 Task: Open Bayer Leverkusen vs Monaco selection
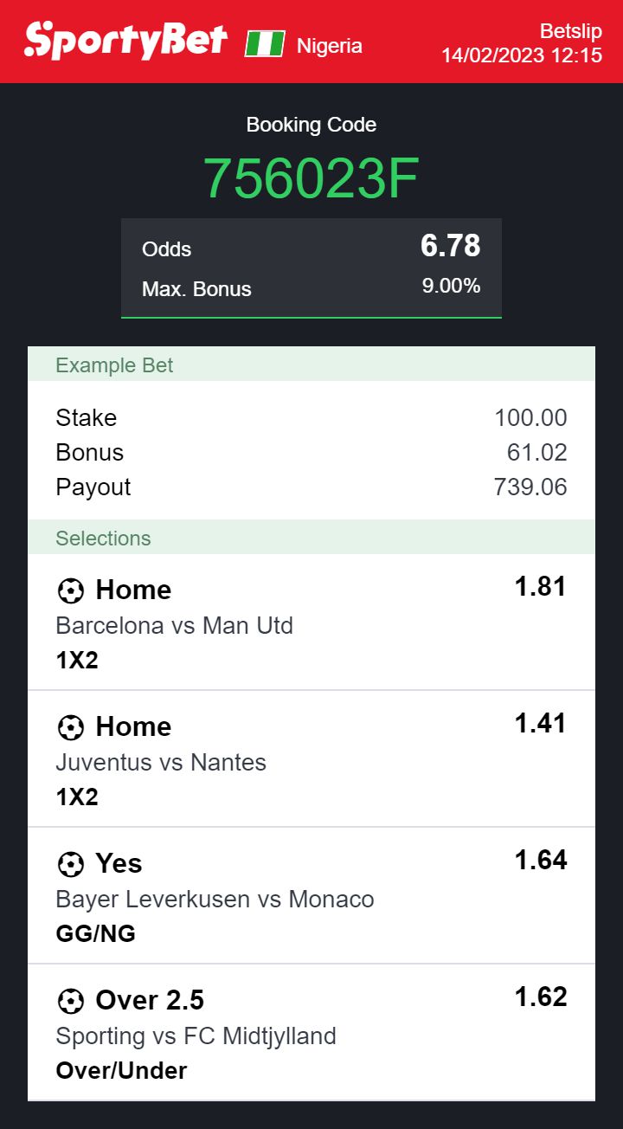pos(215,899)
